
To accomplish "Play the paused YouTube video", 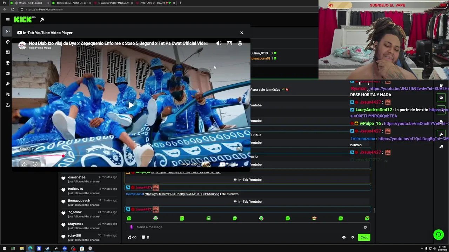I will pos(131,105).
